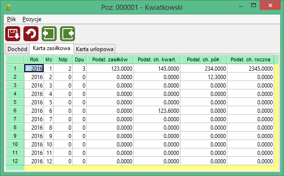The width and height of the screenshot is (284, 176).
Task: Select row header 1
Action: click(15, 68)
